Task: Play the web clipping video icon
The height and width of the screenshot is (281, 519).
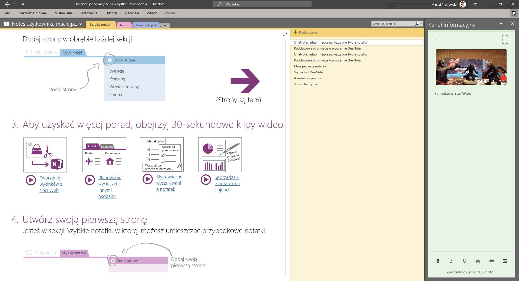Action: 31,180
